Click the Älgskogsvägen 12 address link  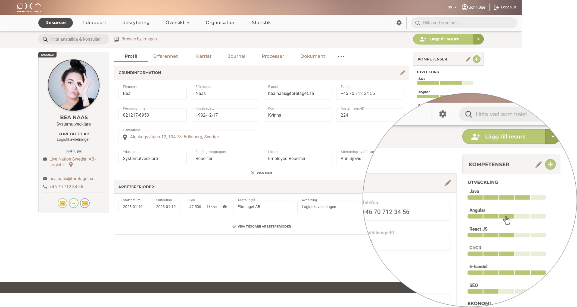click(174, 137)
